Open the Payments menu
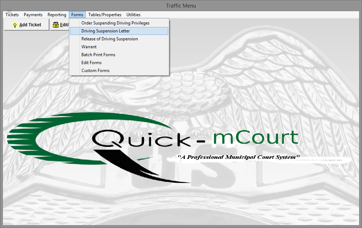This screenshot has width=362, height=228. pos(33,15)
